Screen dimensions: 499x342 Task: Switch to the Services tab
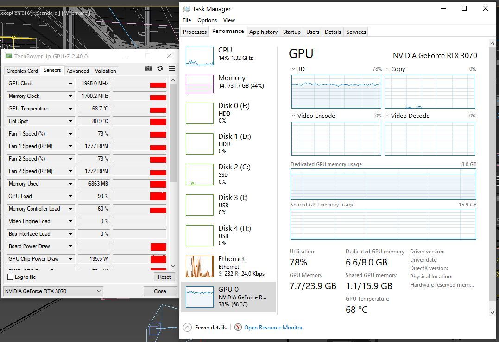point(356,32)
